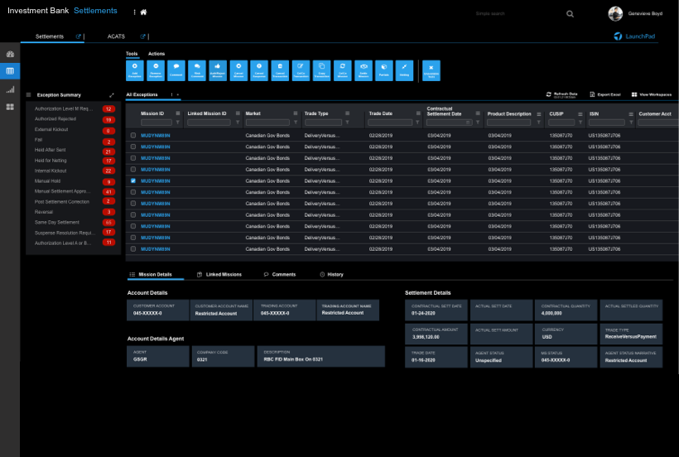Check the last visible mission row checkbox

click(133, 248)
